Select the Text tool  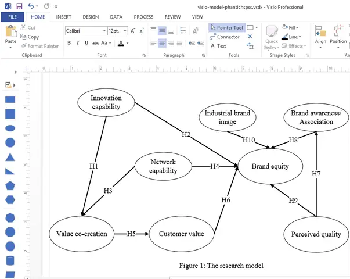coord(218,46)
